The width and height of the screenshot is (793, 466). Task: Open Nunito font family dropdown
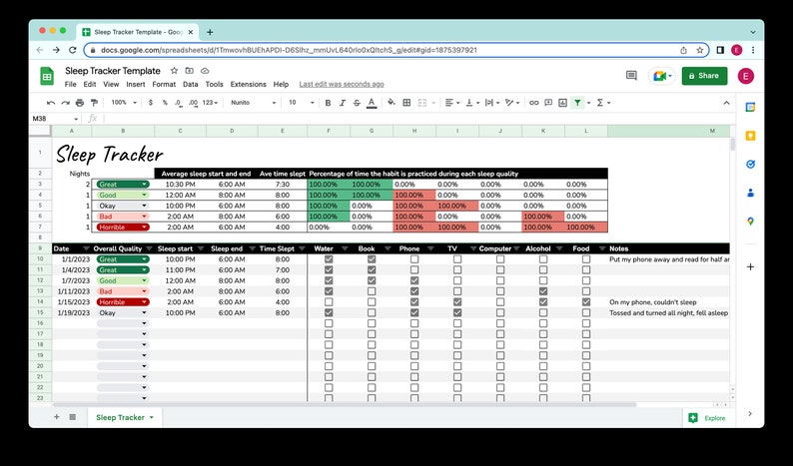(x=253, y=103)
